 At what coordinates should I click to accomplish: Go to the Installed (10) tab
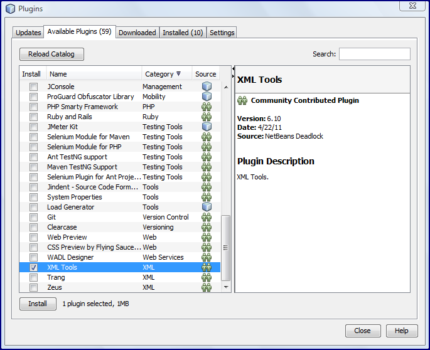[x=183, y=33]
